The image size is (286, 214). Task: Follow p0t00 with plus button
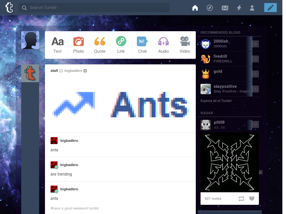(255, 125)
